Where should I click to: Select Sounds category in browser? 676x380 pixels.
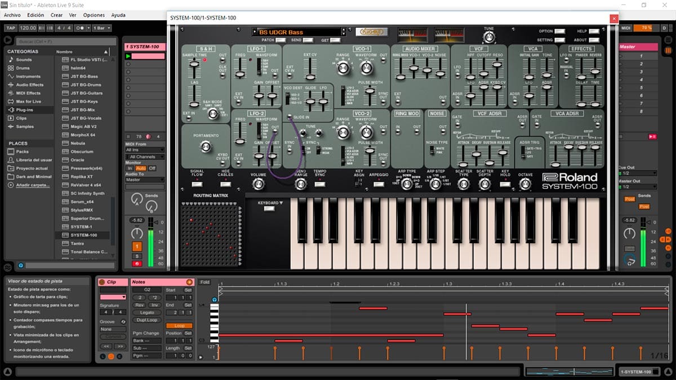pyautogui.click(x=24, y=60)
